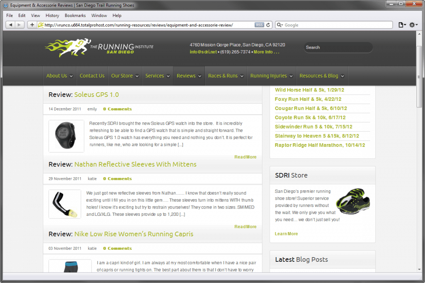425x283 pixels.
Task: Click the Latest Blog Posts heading
Action: pyautogui.click(x=301, y=259)
